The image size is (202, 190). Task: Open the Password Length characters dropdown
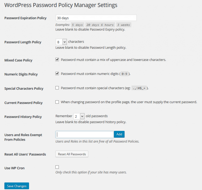pos(61,42)
